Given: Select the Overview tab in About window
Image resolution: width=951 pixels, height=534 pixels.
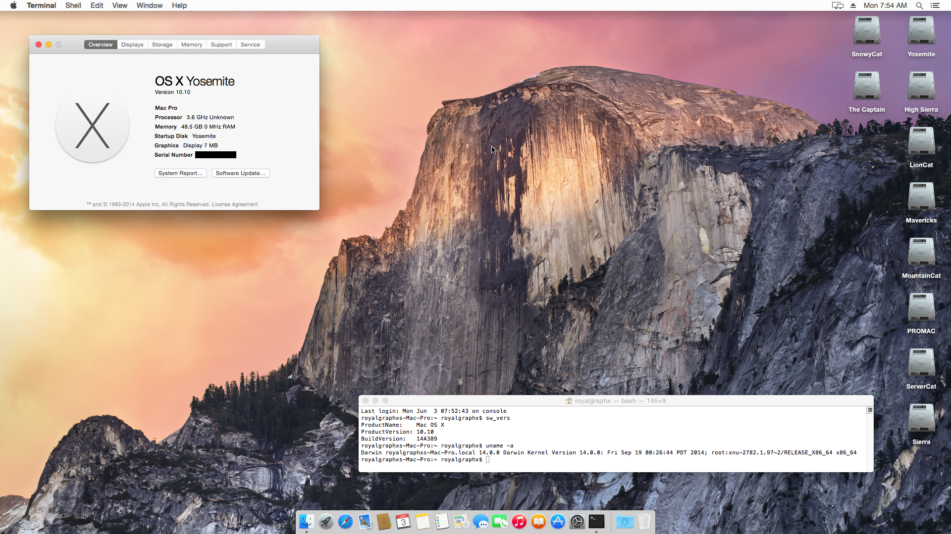Looking at the screenshot, I should pyautogui.click(x=101, y=44).
